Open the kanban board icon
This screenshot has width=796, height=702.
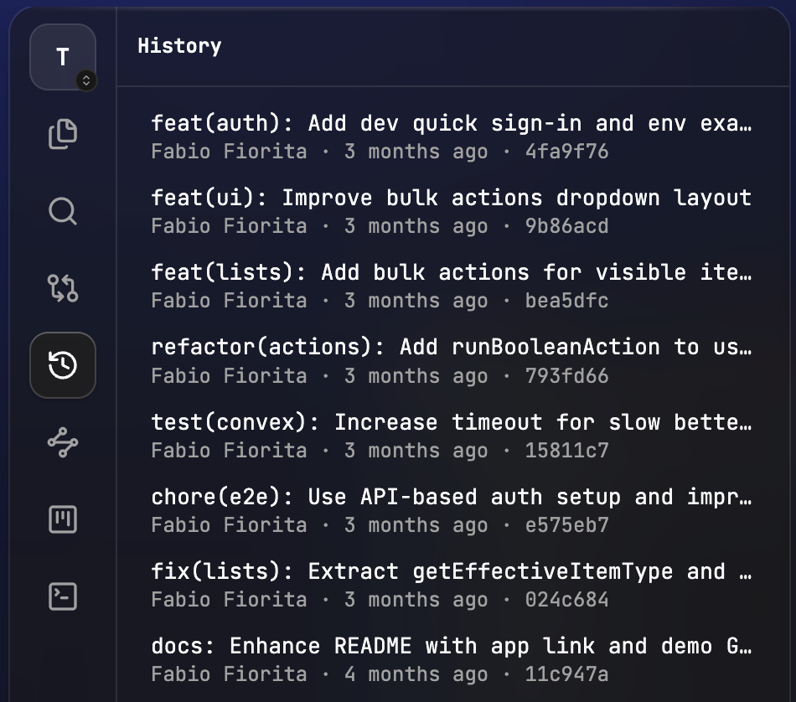point(63,519)
